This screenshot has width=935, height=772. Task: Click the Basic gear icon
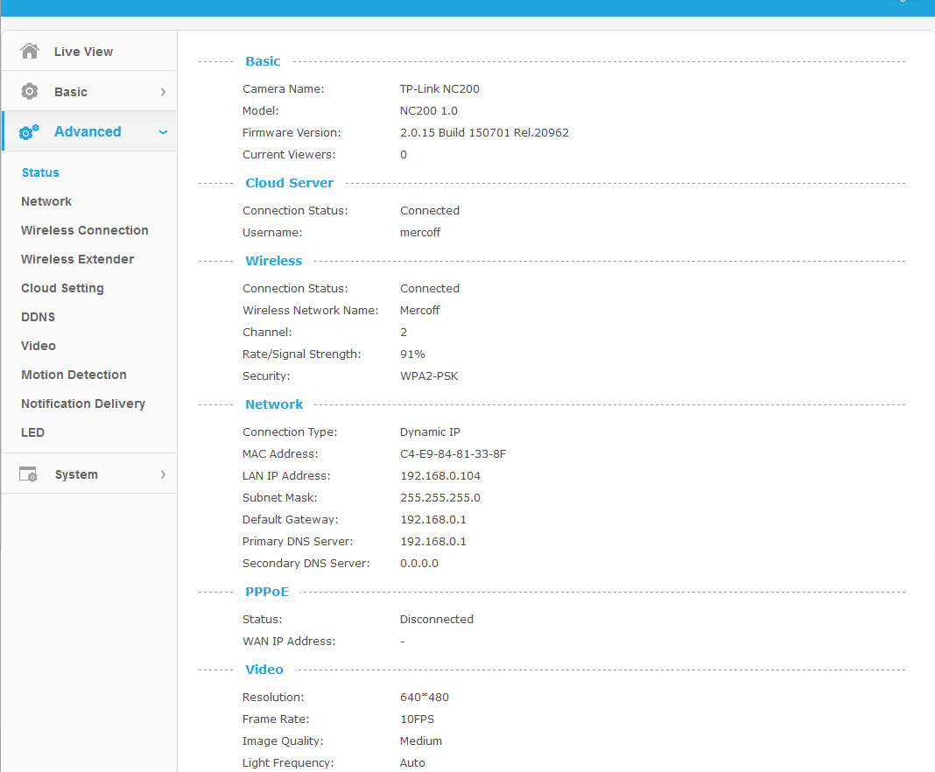(29, 91)
